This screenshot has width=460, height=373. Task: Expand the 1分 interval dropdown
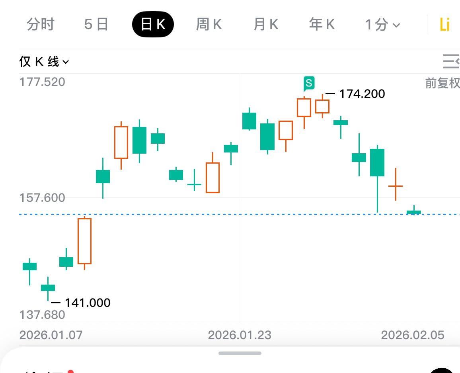click(x=382, y=25)
